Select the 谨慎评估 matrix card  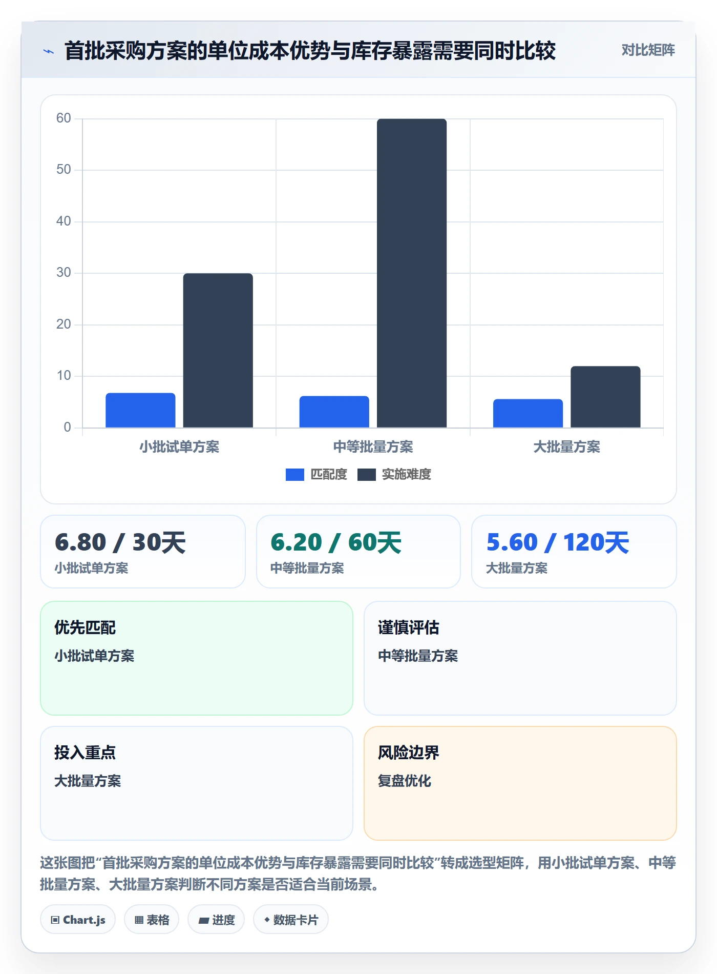click(520, 658)
